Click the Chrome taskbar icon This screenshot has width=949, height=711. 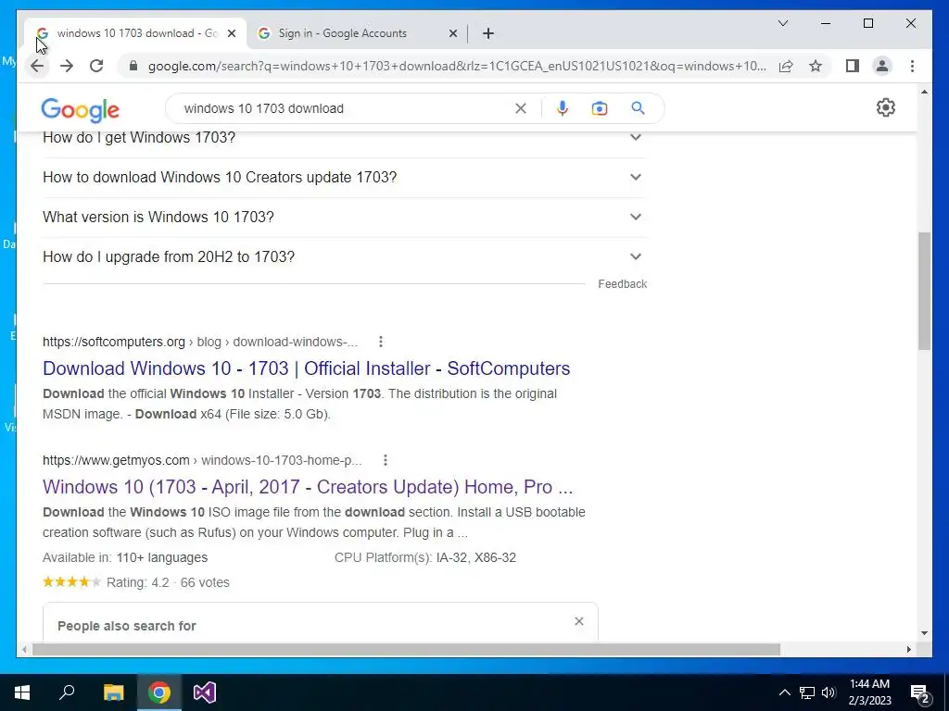(159, 692)
